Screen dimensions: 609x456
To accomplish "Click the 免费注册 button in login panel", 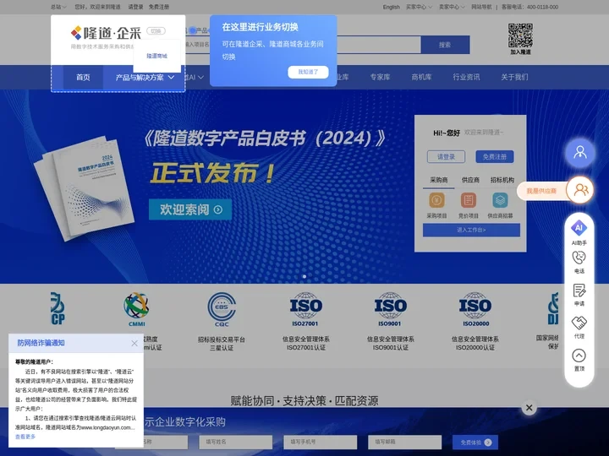I will 495,157.
